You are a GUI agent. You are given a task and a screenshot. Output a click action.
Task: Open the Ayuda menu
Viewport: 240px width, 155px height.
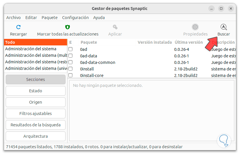pos(99,18)
